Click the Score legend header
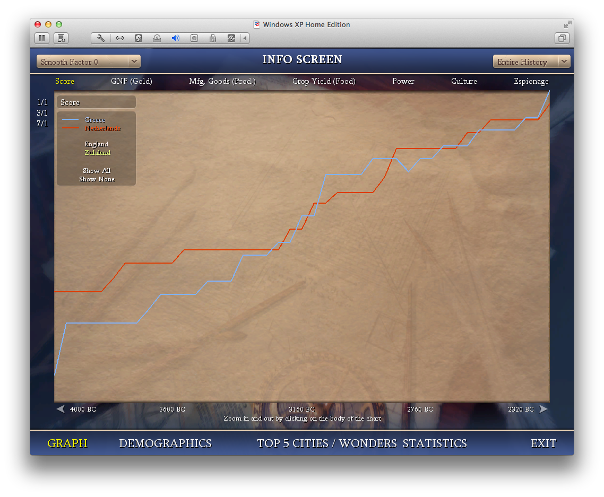The width and height of the screenshot is (604, 497). (96, 102)
